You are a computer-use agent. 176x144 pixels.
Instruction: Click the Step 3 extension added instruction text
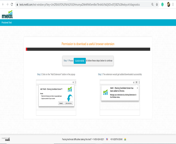(120, 74)
